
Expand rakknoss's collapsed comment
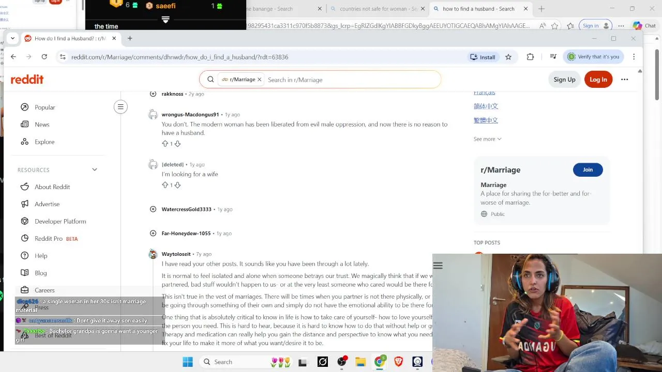pyautogui.click(x=153, y=94)
